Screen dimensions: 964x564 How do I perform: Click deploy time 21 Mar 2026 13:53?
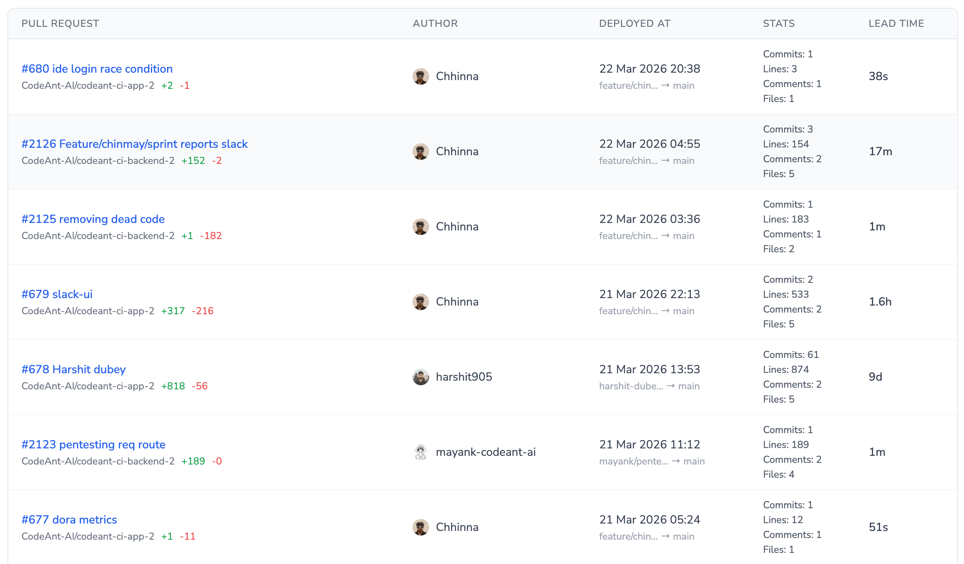[650, 369]
